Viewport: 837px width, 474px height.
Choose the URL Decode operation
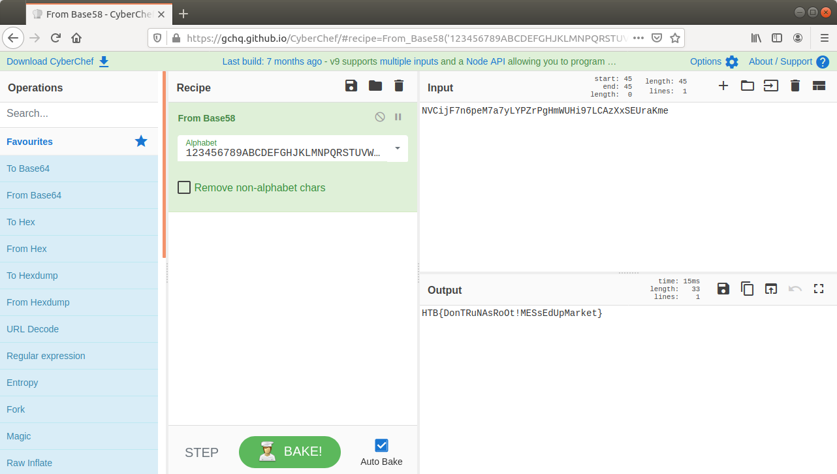(33, 329)
